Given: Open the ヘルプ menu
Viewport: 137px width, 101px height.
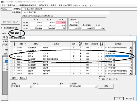Looking at the screenshot, I should tap(90, 5).
